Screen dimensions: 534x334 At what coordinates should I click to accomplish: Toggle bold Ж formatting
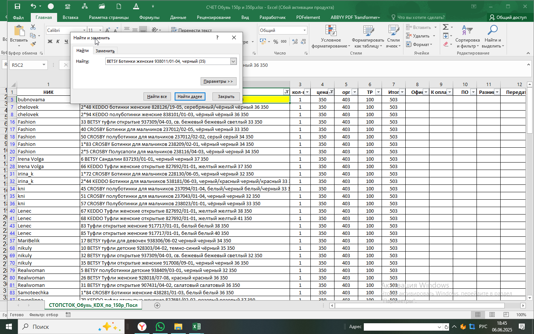coord(50,42)
